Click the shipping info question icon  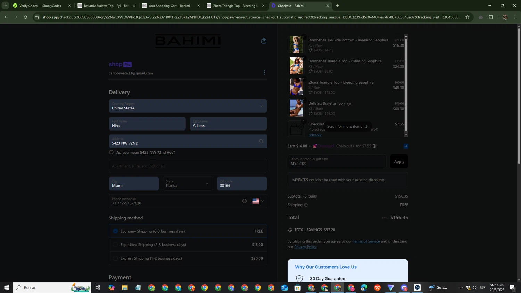[x=306, y=205]
